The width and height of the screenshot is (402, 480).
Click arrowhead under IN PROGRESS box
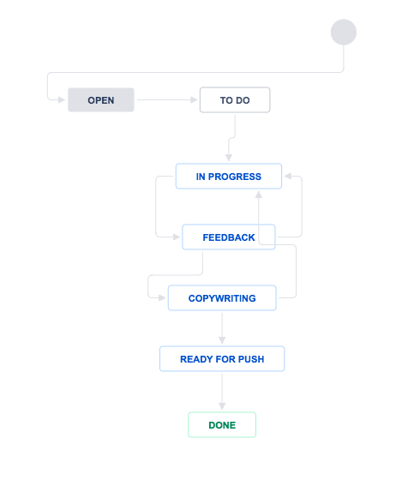tap(259, 195)
